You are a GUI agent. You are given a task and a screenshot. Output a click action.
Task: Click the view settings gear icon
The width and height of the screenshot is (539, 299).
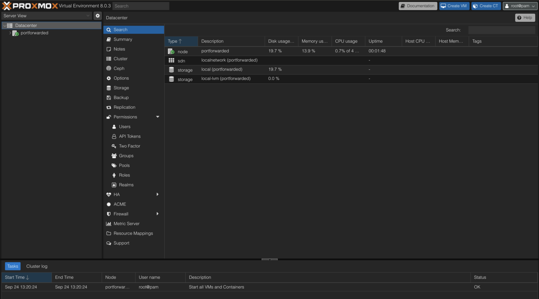click(97, 15)
